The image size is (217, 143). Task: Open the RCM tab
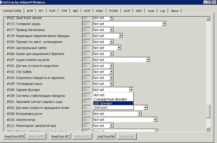(87, 11)
